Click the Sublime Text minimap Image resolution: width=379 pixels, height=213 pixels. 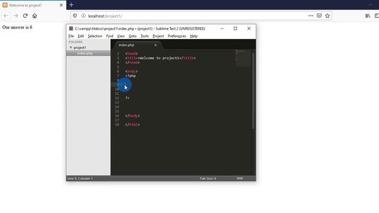click(x=243, y=58)
